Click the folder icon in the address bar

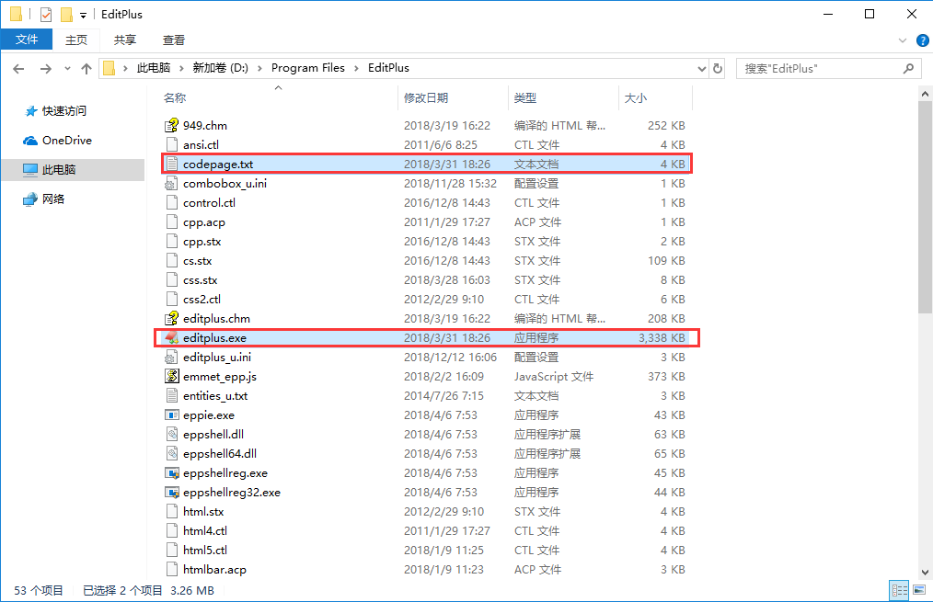(x=109, y=68)
